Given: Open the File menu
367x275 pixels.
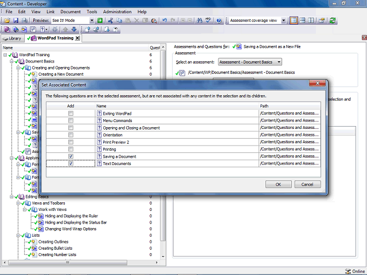Looking at the screenshot, I should [x=9, y=11].
